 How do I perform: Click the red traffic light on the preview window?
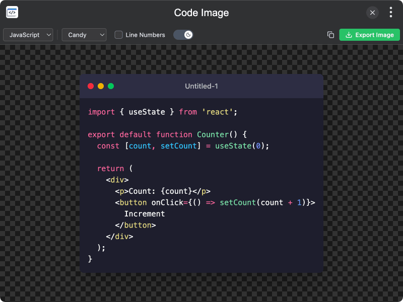pyautogui.click(x=91, y=86)
